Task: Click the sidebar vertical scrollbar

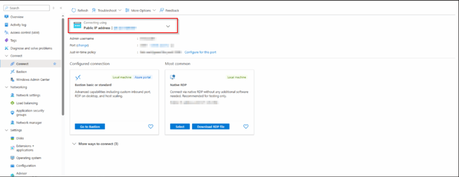Action: coord(63,67)
